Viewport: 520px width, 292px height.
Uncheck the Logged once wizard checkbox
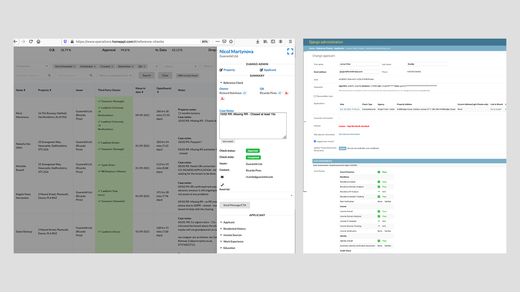click(x=315, y=141)
